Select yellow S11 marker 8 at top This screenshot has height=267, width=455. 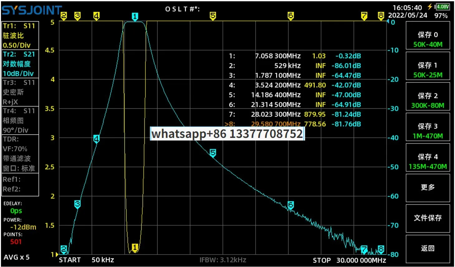(x=381, y=16)
